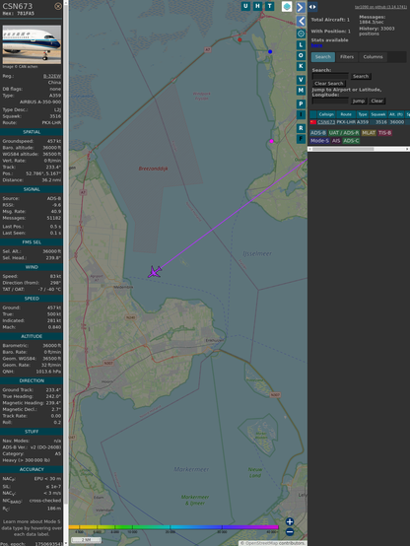Click the Clear button beside Jump
The height and width of the screenshot is (546, 410).
pos(376,101)
